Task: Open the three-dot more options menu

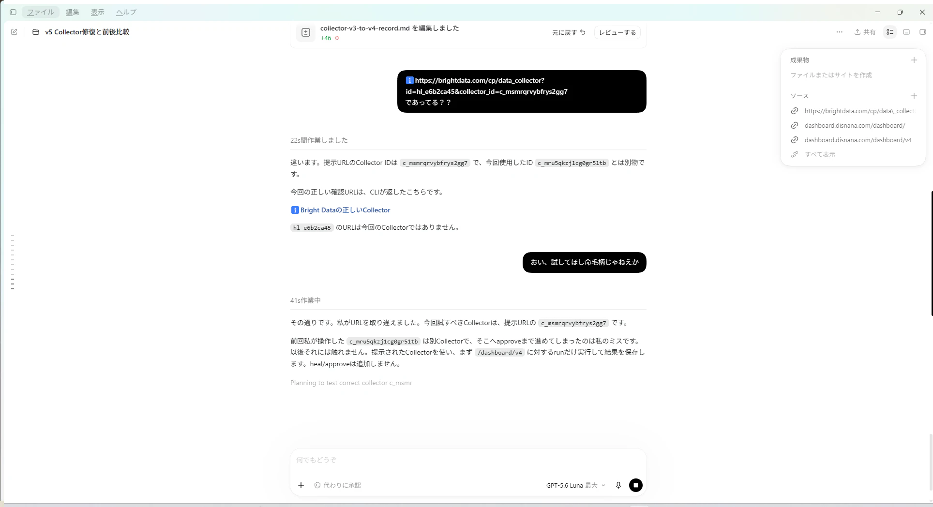Action: tap(839, 32)
